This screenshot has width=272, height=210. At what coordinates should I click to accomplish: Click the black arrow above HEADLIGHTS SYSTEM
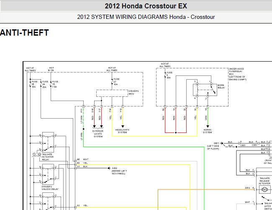coord(123,127)
